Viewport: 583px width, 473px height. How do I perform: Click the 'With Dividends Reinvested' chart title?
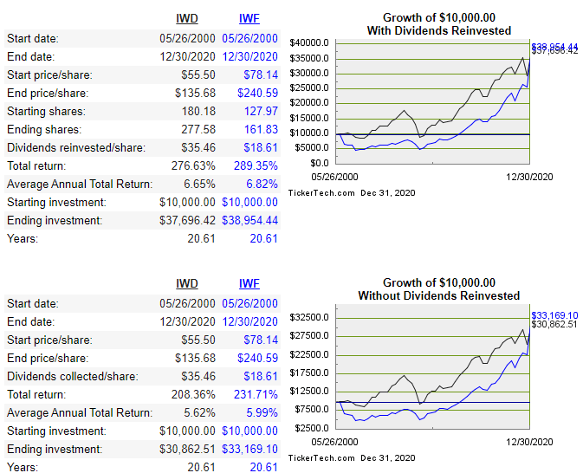pyautogui.click(x=439, y=30)
